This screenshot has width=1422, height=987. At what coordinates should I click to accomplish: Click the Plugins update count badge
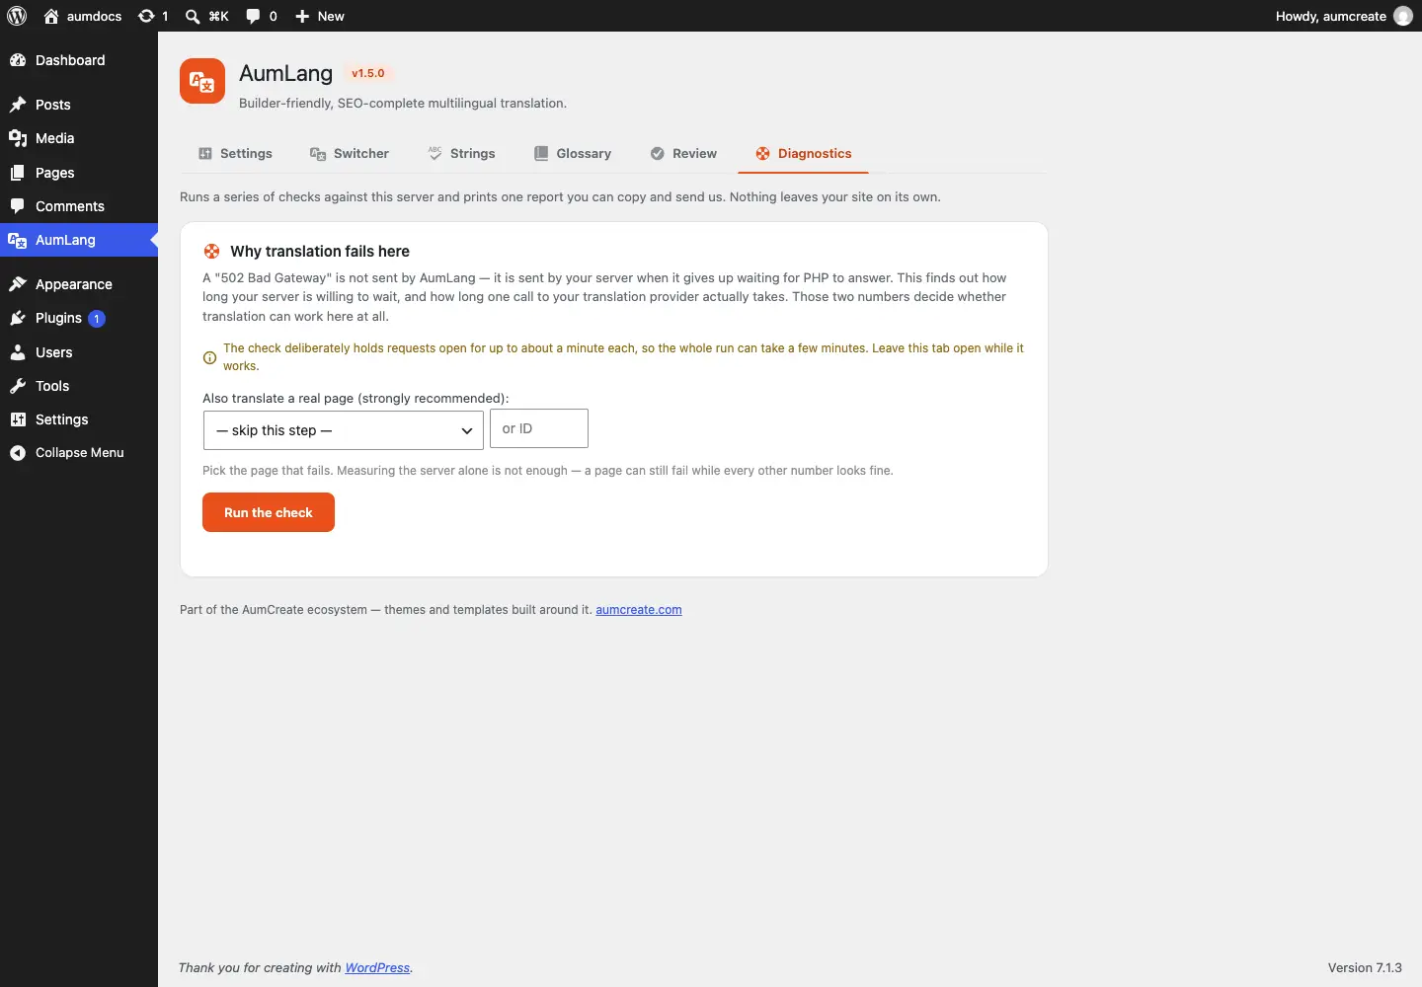pyautogui.click(x=97, y=319)
